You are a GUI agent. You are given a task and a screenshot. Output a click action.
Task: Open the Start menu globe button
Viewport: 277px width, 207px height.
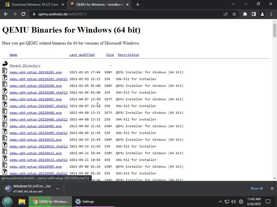tap(7, 202)
